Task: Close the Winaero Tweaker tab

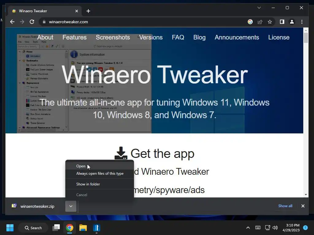Action: pyautogui.click(x=76, y=11)
